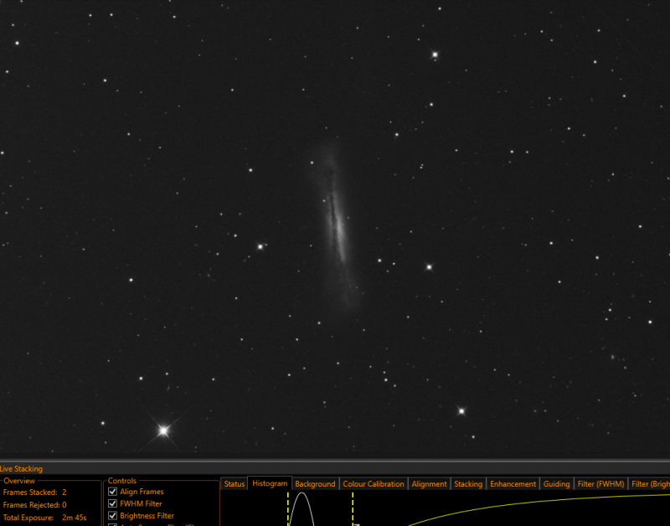This screenshot has width=670, height=526.
Task: Click the Overview group label
Action: pos(19,481)
